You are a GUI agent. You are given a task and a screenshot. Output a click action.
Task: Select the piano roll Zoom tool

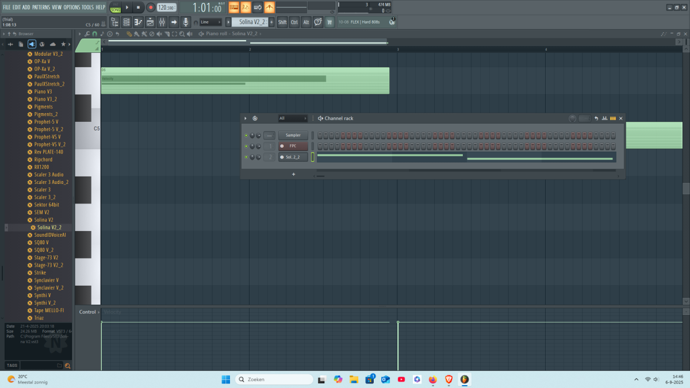[182, 34]
